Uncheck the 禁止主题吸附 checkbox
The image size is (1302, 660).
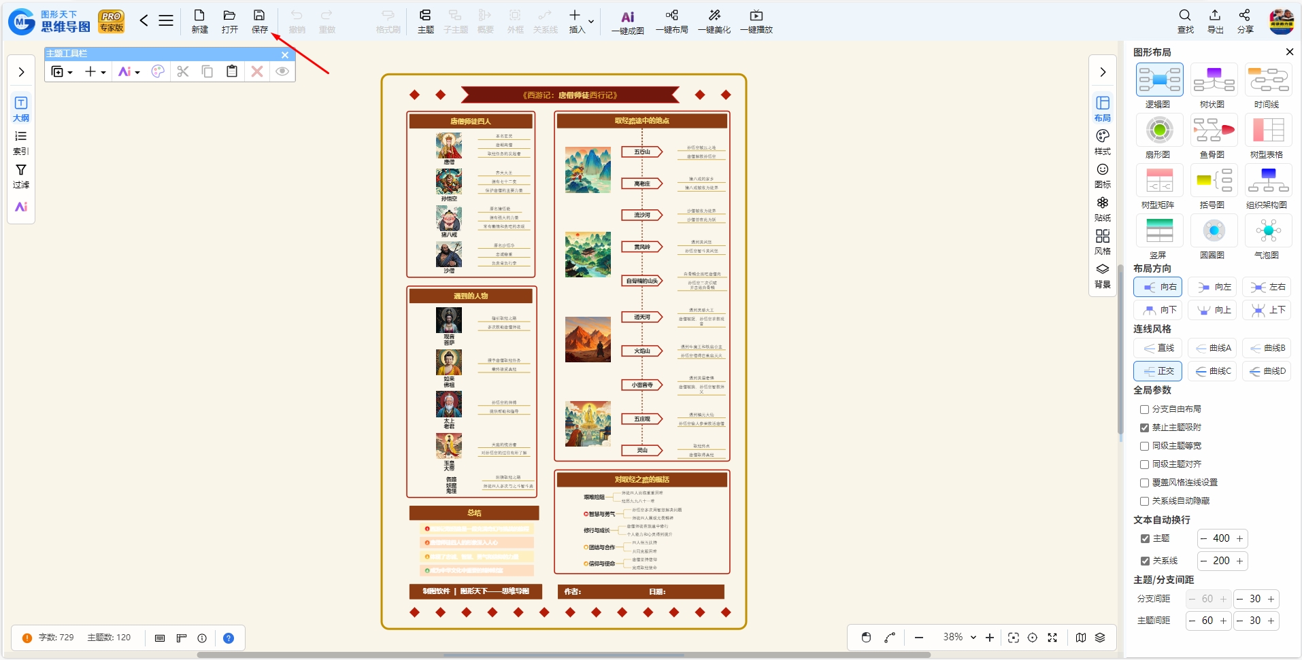1144,428
